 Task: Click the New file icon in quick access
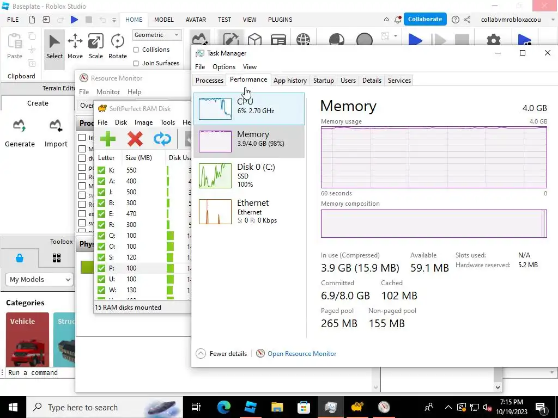[x=32, y=20]
